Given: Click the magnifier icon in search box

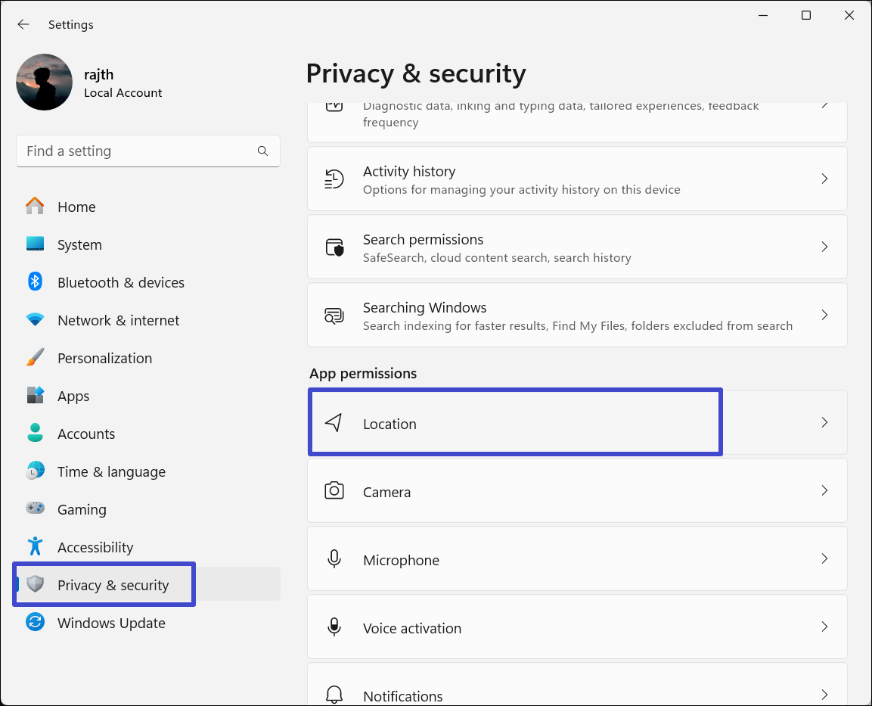Looking at the screenshot, I should click(x=262, y=151).
